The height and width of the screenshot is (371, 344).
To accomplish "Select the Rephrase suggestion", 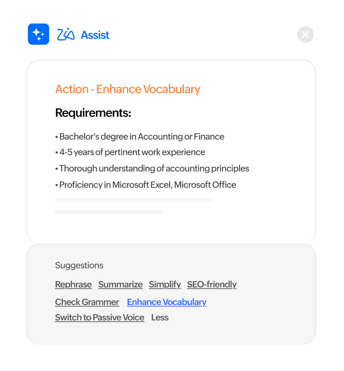I will (x=74, y=284).
